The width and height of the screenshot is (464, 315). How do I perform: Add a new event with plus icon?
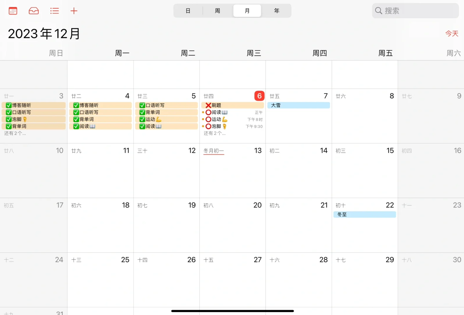[74, 11]
